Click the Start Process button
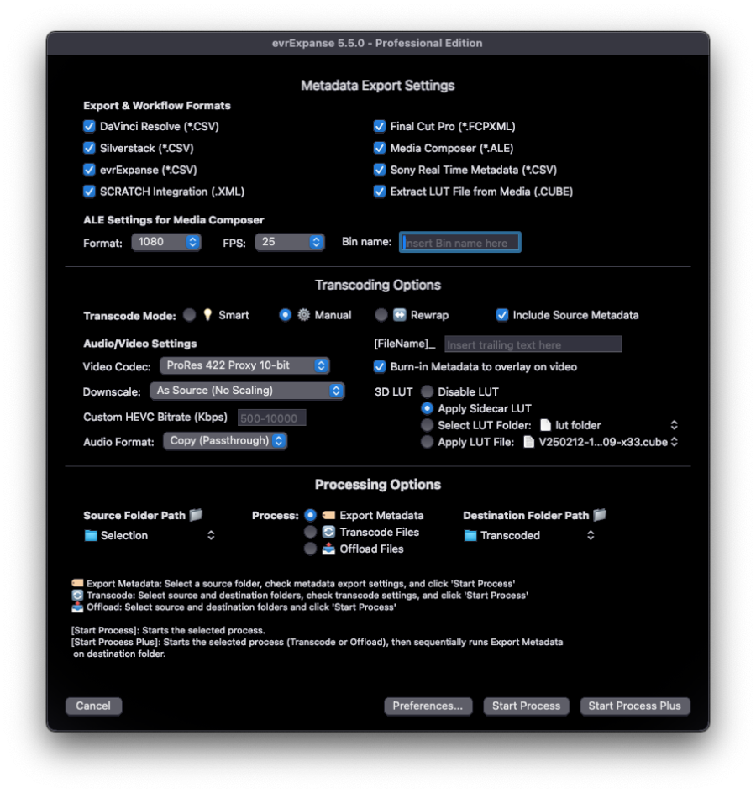Viewport: 756px width, 793px height. [x=527, y=706]
